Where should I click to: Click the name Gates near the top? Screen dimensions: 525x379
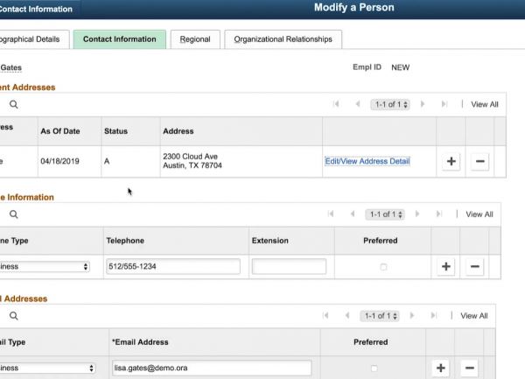11,67
